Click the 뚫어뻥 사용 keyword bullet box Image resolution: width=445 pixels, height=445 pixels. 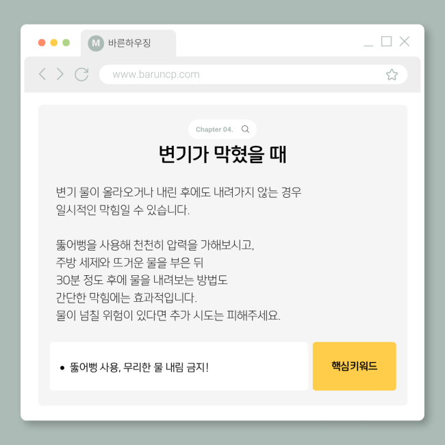point(179,366)
